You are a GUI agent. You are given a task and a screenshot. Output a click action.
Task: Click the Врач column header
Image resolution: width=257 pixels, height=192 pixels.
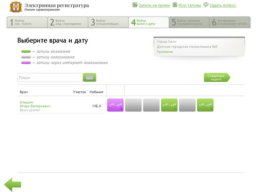pyautogui.click(x=24, y=92)
